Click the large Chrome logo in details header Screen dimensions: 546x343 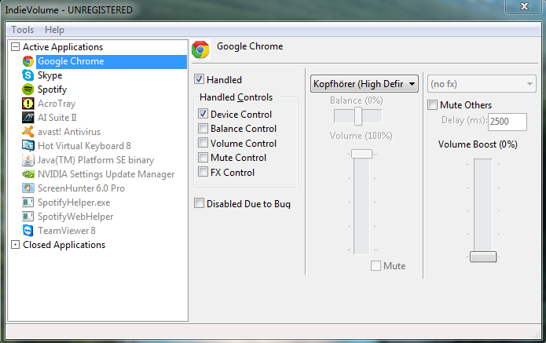click(200, 49)
